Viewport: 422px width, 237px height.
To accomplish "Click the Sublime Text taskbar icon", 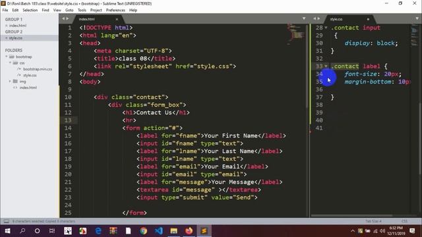I will (204, 231).
